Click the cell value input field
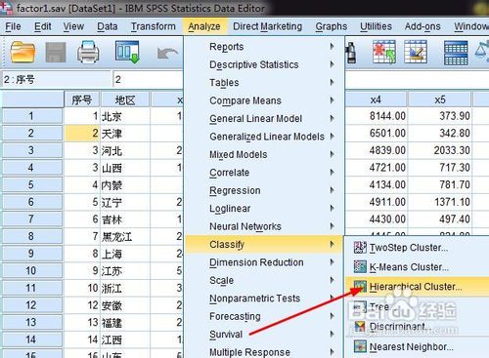 pos(148,79)
